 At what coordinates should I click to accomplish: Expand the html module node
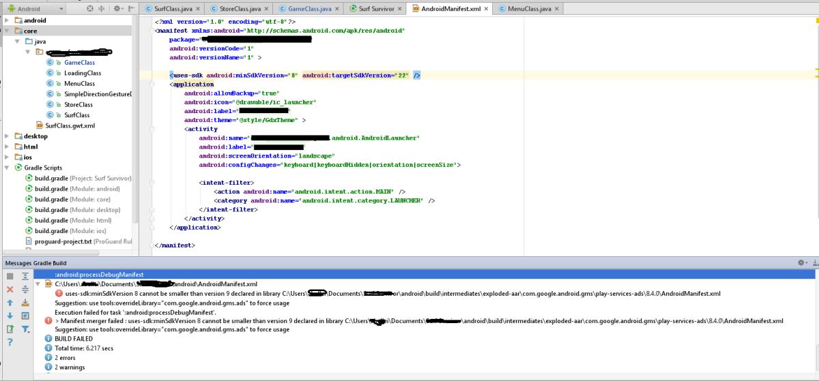point(7,147)
